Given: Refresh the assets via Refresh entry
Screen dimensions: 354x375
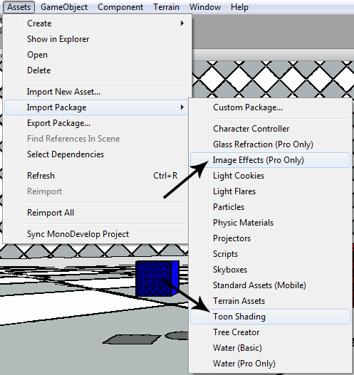Looking at the screenshot, I should [96, 176].
